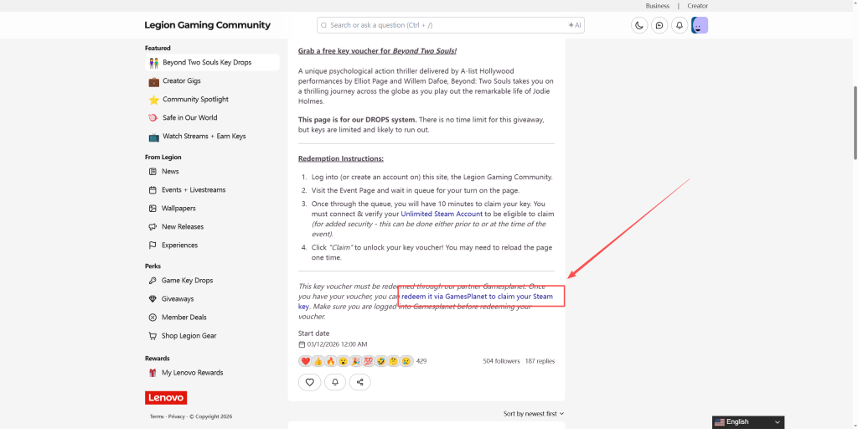Expand the Sort by newest first dropdown
The image size is (858, 429).
pos(534,413)
